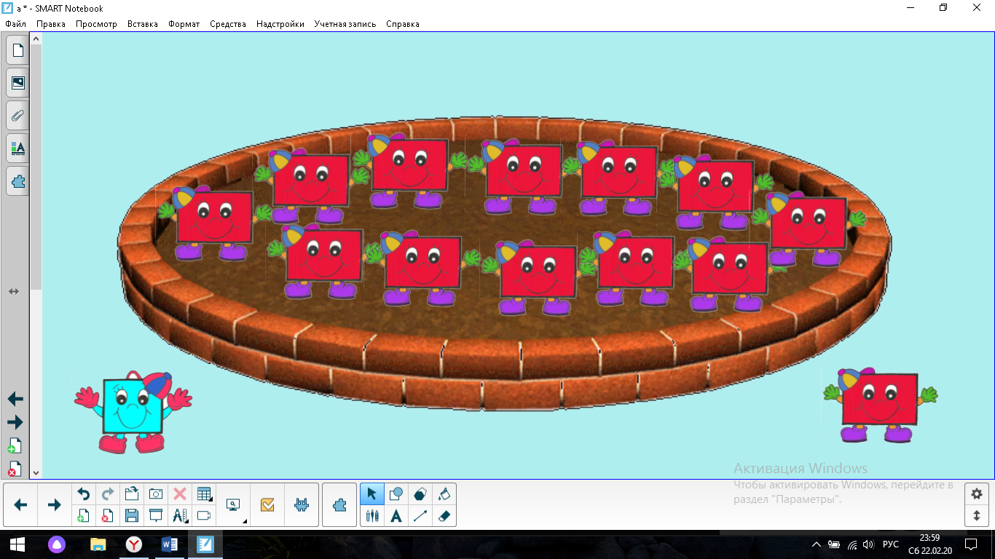The height and width of the screenshot is (559, 995).
Task: Open the Формат menu
Action: [x=184, y=24]
